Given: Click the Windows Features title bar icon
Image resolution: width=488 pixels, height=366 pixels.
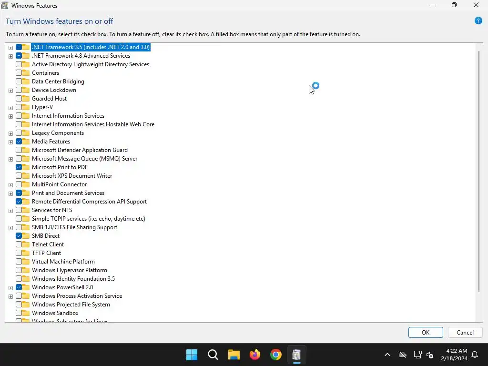Looking at the screenshot, I should tap(4, 5).
